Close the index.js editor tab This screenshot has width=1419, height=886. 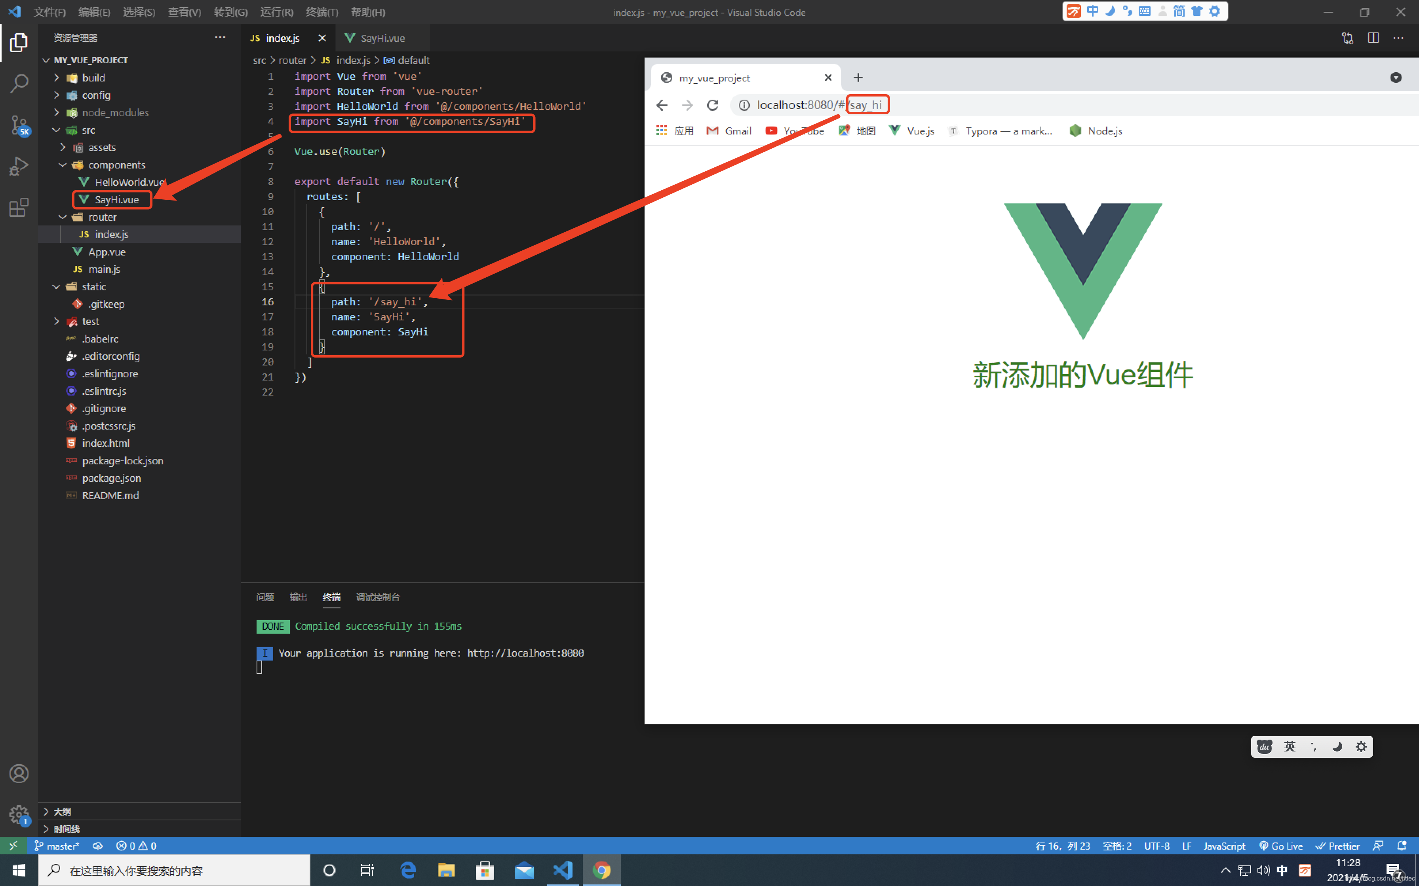(322, 38)
